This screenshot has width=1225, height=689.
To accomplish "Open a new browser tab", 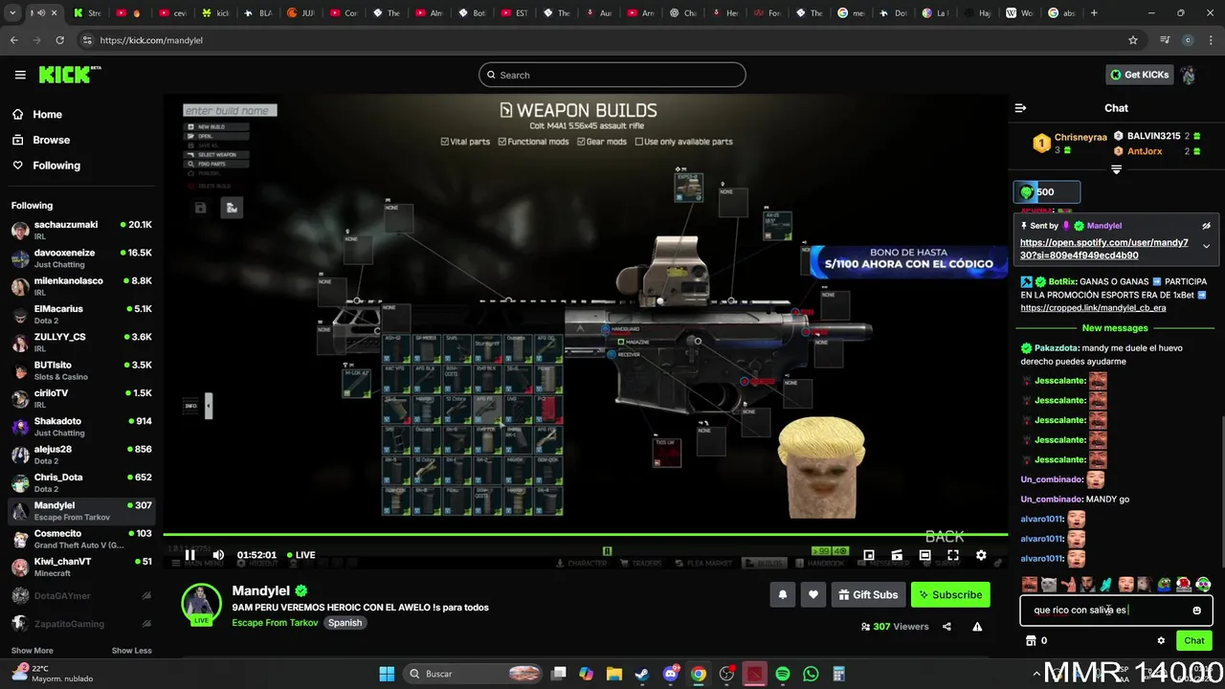I will pyautogui.click(x=1094, y=13).
